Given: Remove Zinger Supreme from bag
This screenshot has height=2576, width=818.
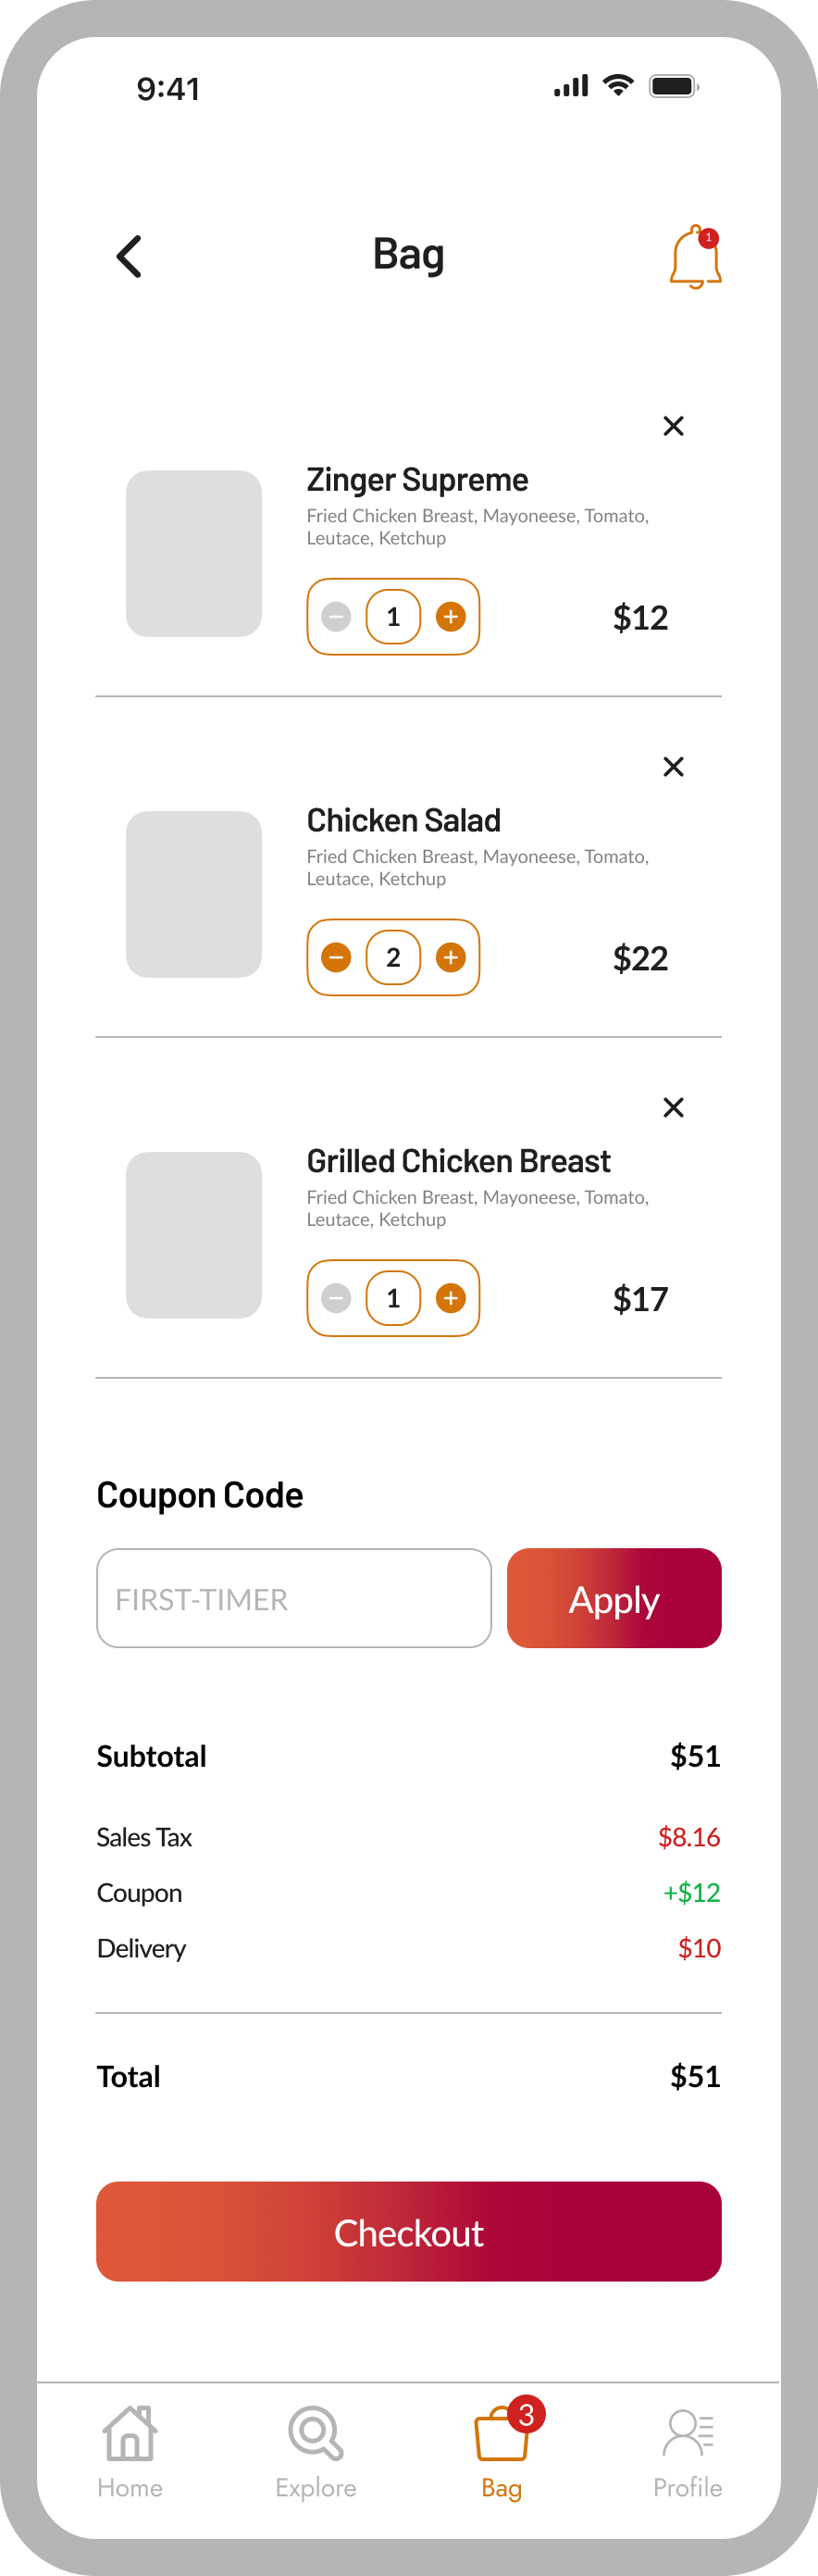Looking at the screenshot, I should (x=673, y=426).
